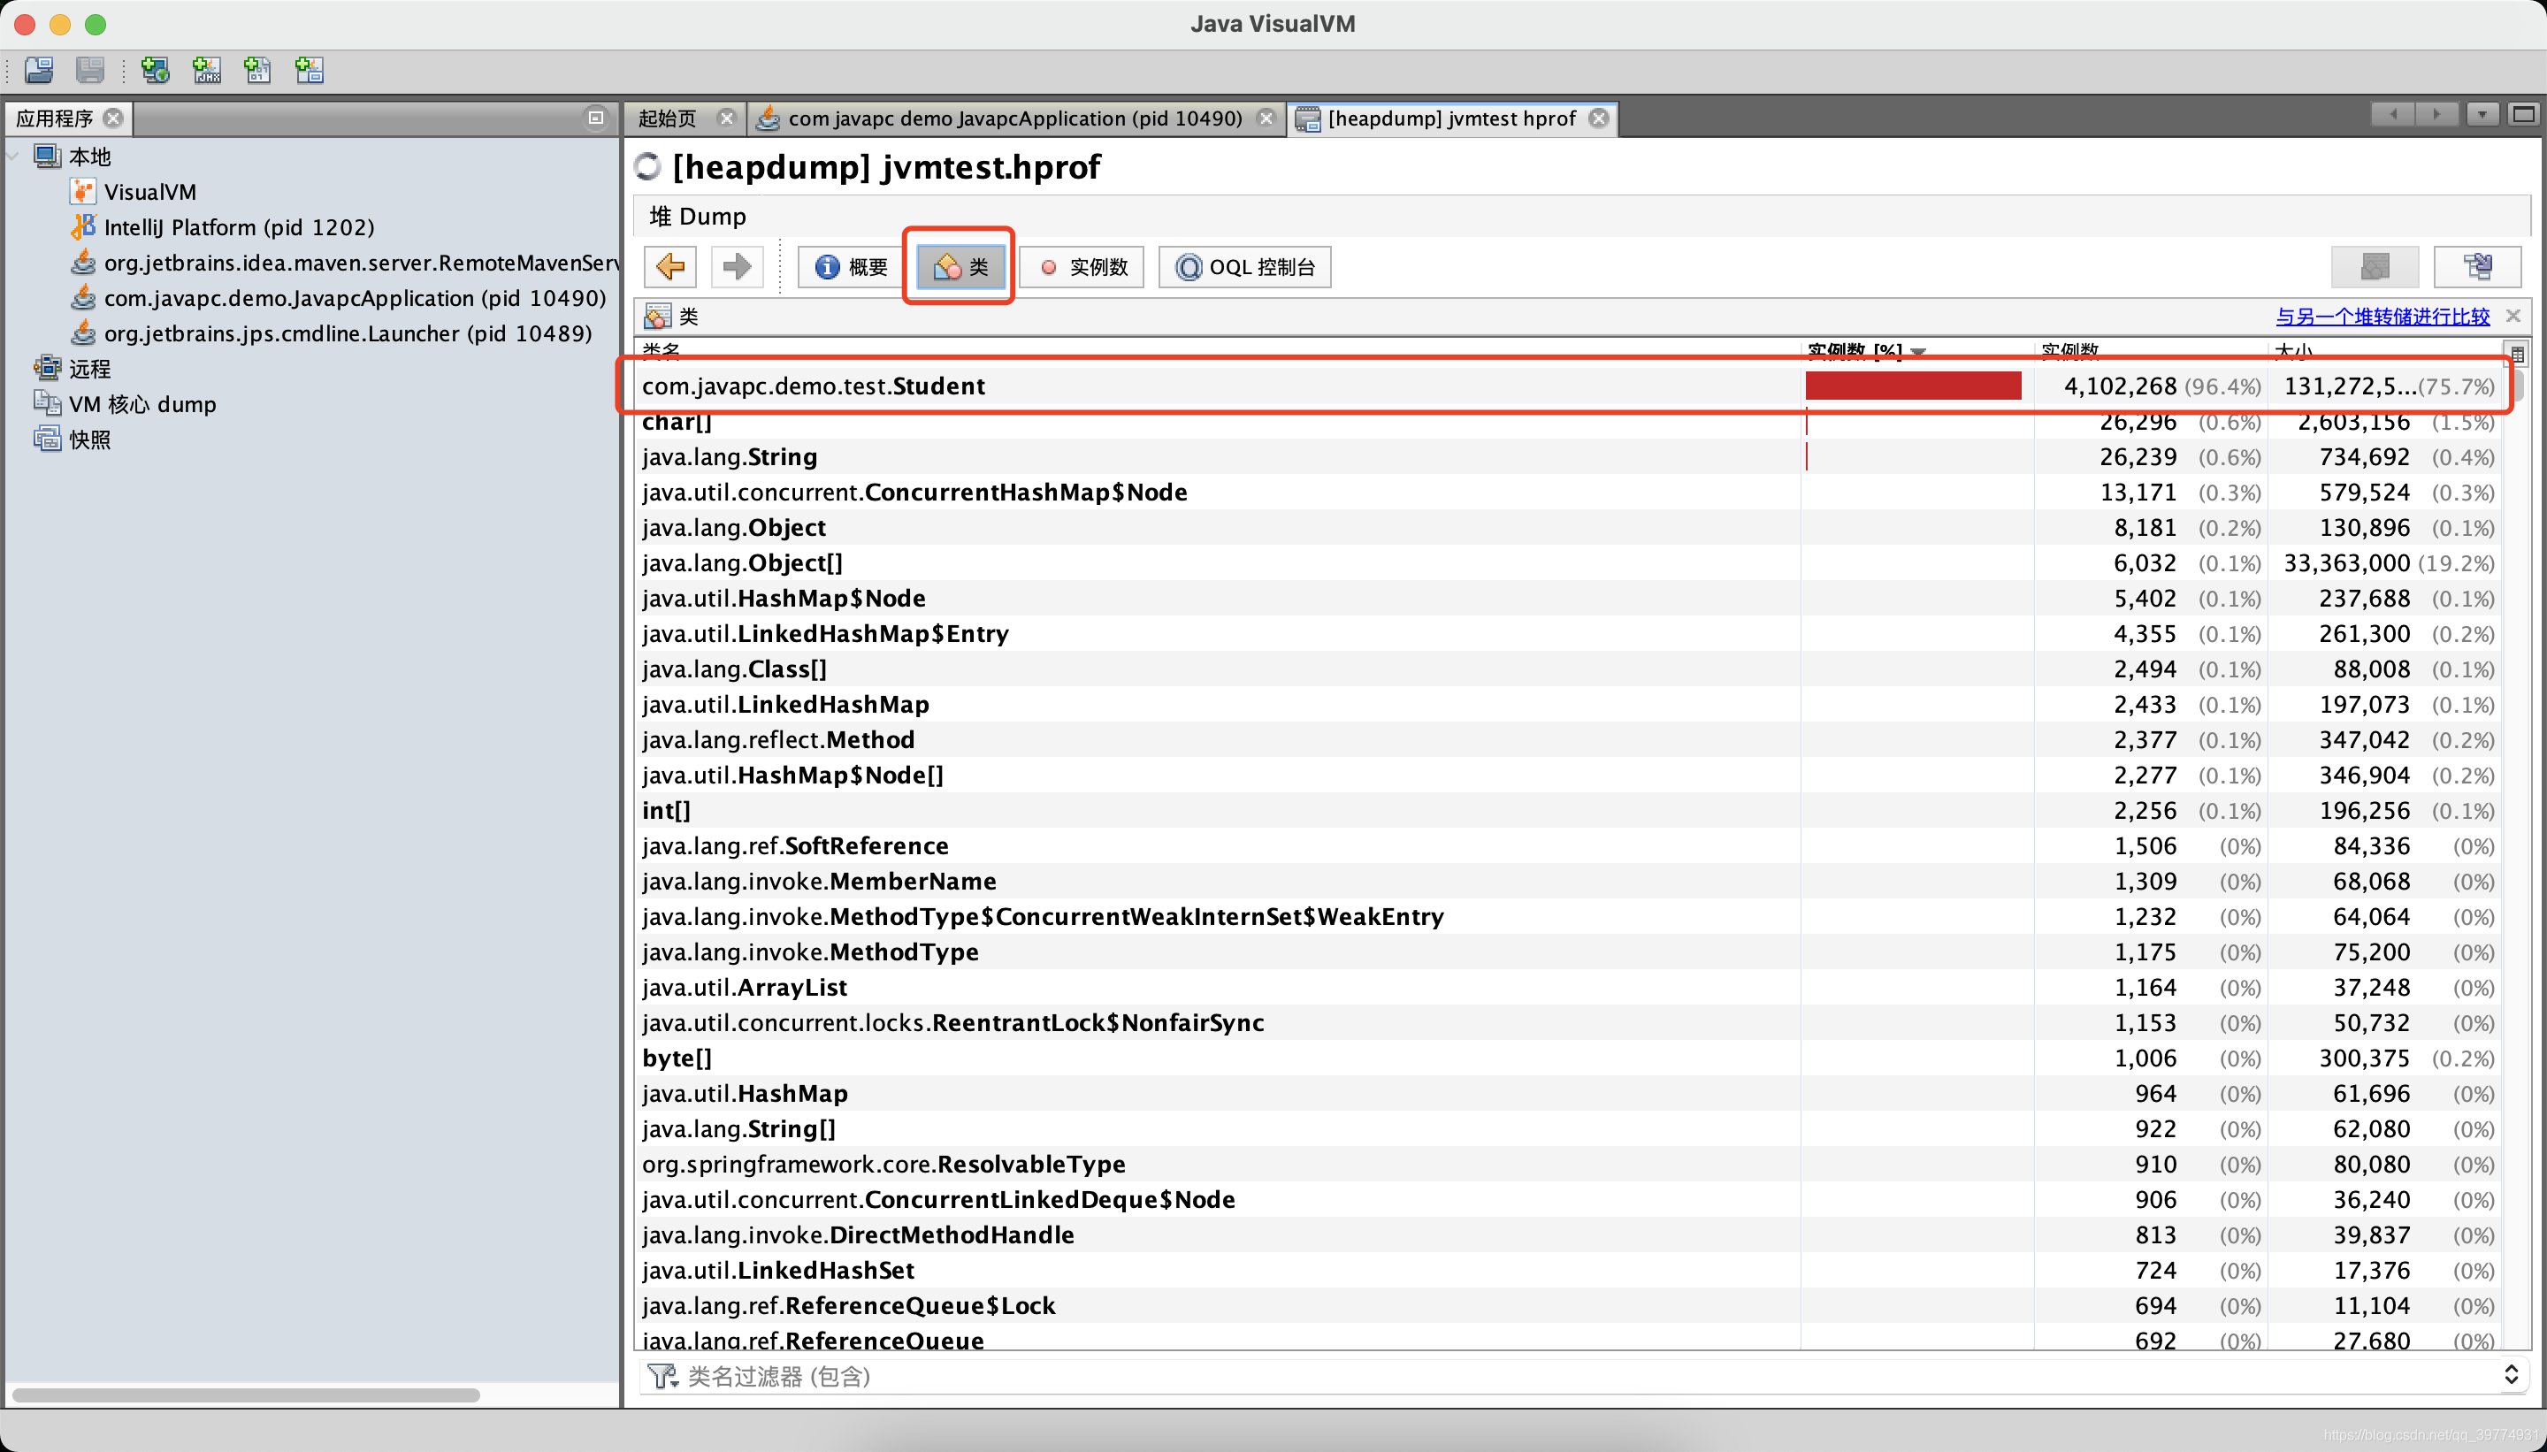This screenshot has width=2547, height=1452.
Task: Click Add JMX Connection icon
Action: 206,70
